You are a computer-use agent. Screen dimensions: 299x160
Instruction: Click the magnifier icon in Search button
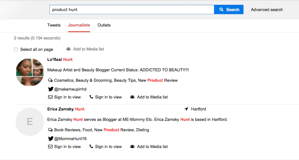[221, 9]
